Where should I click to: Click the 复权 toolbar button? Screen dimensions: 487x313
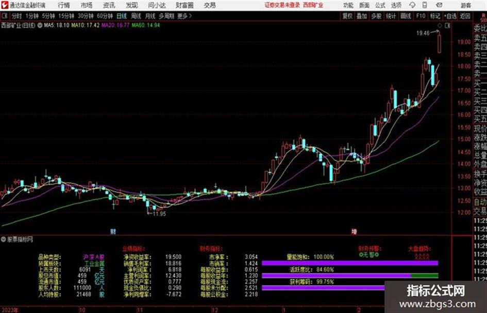[x=347, y=16]
